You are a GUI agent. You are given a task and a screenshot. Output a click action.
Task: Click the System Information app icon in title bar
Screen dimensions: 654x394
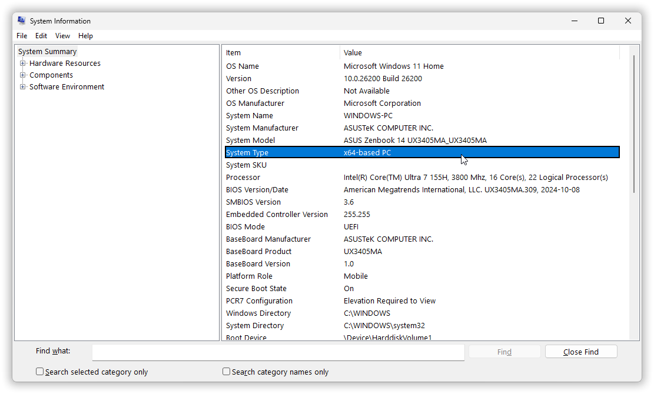pyautogui.click(x=22, y=21)
